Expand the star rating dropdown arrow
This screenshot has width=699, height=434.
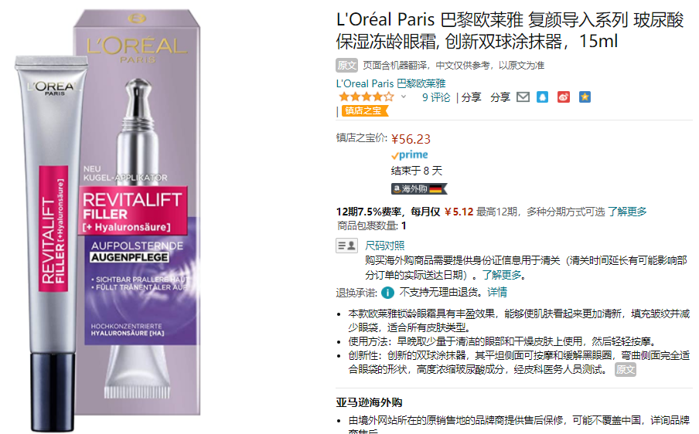[404, 97]
